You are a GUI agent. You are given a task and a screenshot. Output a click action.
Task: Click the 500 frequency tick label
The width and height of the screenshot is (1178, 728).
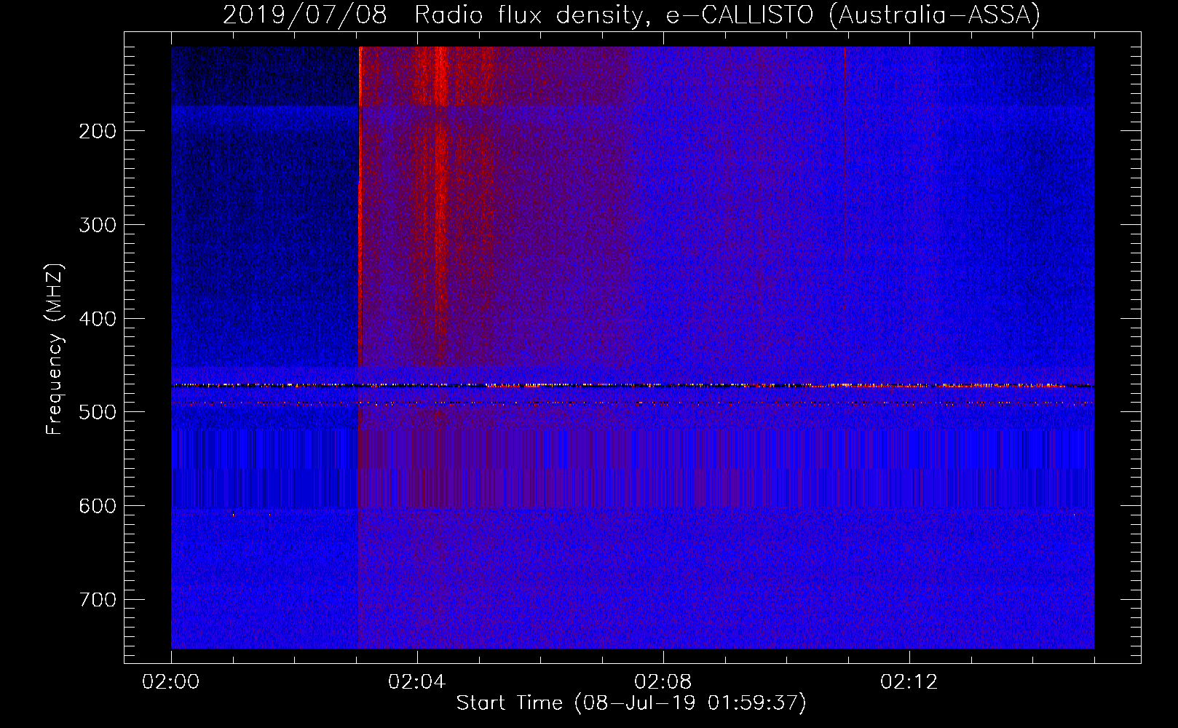coord(98,412)
